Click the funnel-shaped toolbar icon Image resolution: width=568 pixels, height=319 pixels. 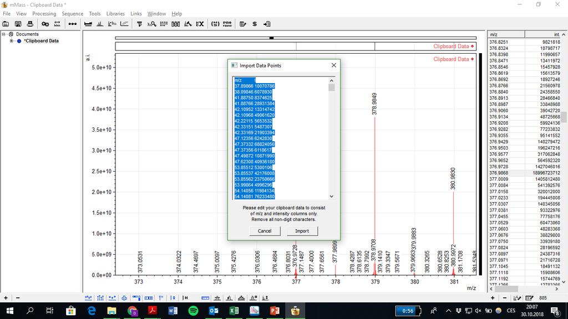point(139,24)
